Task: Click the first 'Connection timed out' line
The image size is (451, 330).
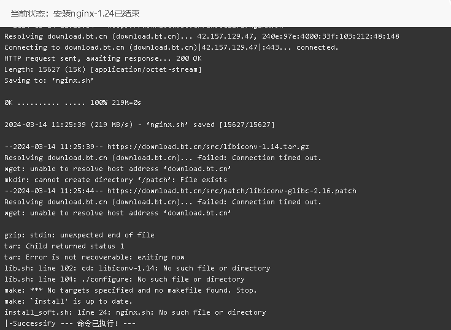Action: click(x=163, y=158)
